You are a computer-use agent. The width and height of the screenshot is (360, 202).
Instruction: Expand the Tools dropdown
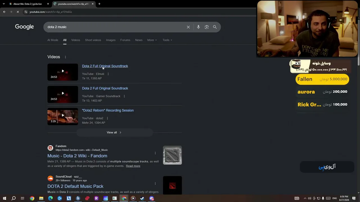click(167, 40)
